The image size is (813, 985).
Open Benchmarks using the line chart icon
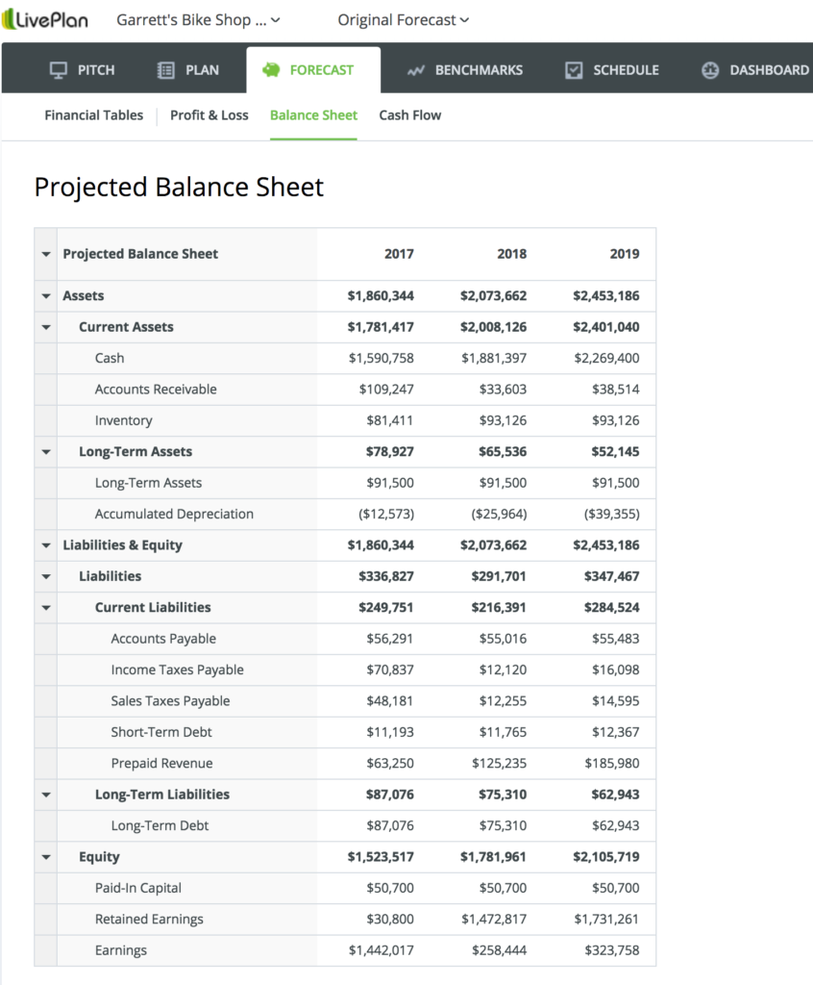click(x=414, y=69)
